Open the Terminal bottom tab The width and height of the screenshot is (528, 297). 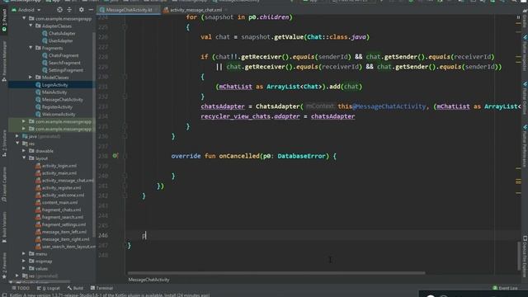tap(101, 288)
